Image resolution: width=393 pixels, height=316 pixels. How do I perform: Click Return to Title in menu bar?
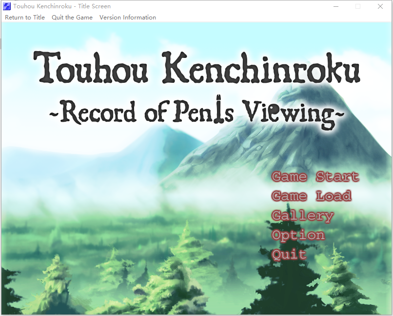point(25,18)
